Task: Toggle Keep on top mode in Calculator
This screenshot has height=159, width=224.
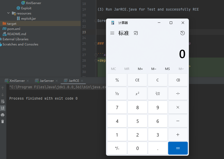Action: [x=136, y=33]
